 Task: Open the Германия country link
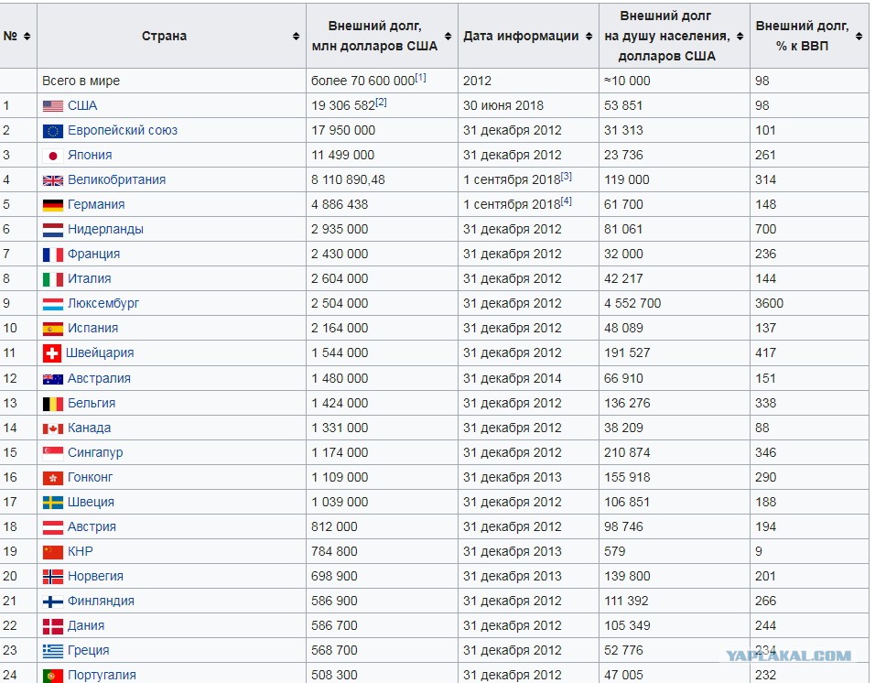(x=96, y=204)
